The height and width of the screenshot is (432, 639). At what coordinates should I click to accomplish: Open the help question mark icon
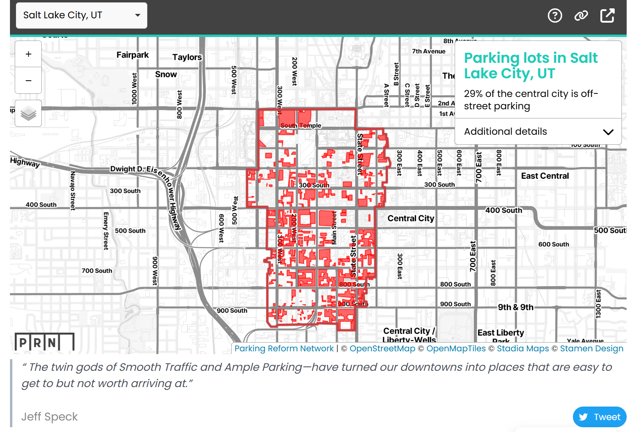pos(555,15)
